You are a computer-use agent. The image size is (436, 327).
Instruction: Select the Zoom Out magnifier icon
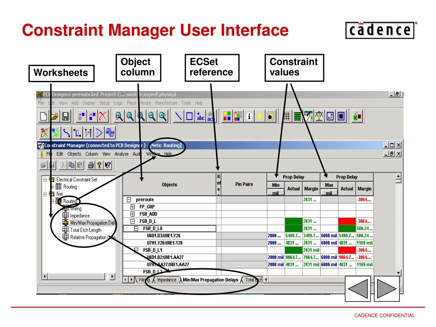(152, 116)
